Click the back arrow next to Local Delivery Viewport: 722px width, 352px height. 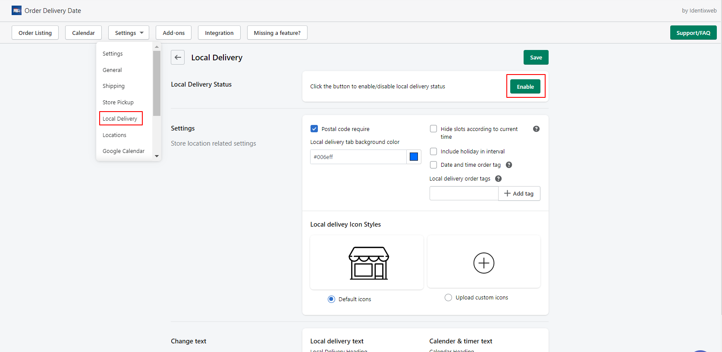click(178, 57)
